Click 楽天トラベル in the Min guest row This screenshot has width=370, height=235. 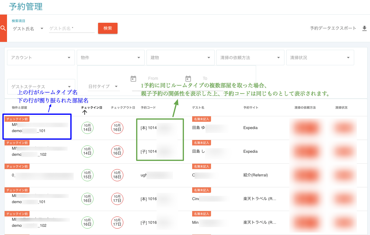coord(260,223)
